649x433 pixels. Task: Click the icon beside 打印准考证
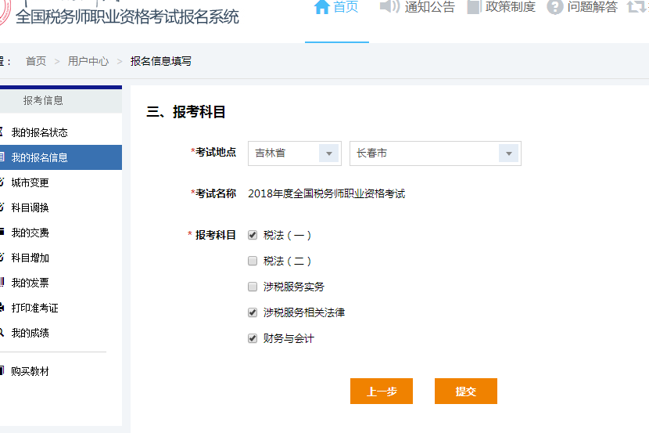(x=2, y=308)
